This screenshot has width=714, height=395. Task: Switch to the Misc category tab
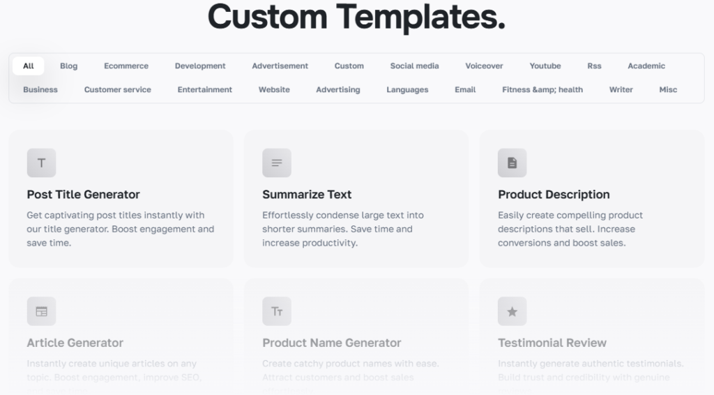pyautogui.click(x=668, y=90)
